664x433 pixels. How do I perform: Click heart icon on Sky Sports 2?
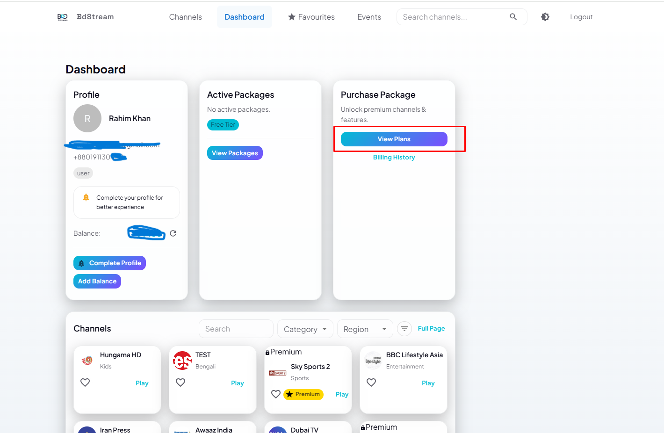276,394
